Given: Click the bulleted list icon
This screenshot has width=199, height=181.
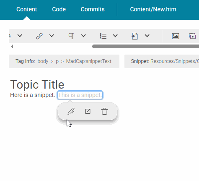Looking at the screenshot, I should pyautogui.click(x=103, y=36).
